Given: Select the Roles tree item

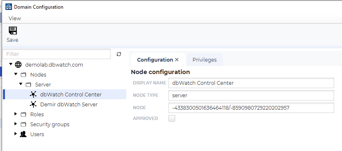Looking at the screenshot, I should tap(37, 115).
